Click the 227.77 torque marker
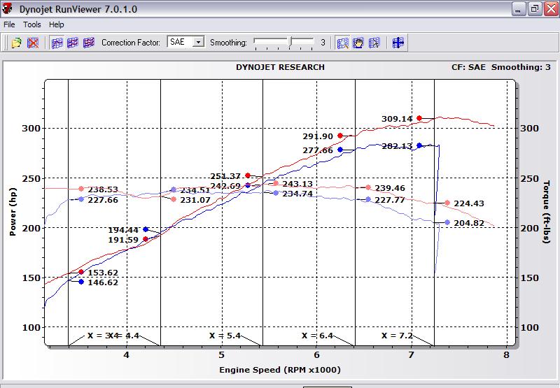The height and width of the screenshot is (388, 560). pos(368,199)
